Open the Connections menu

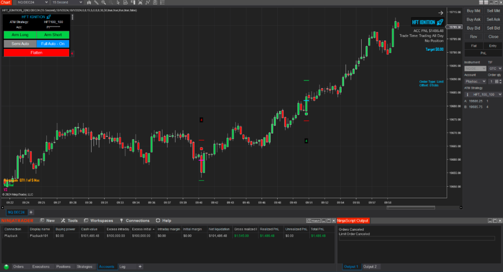pyautogui.click(x=135, y=220)
